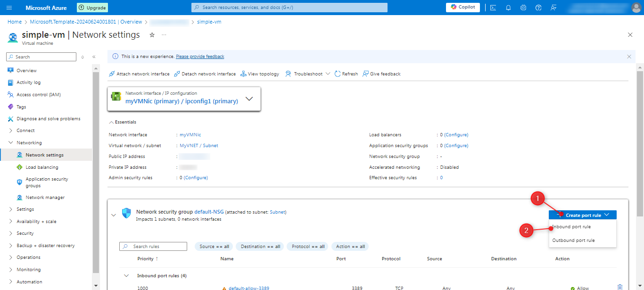Click the help question mark icon
Image resolution: width=644 pixels, height=290 pixels.
[x=538, y=8]
